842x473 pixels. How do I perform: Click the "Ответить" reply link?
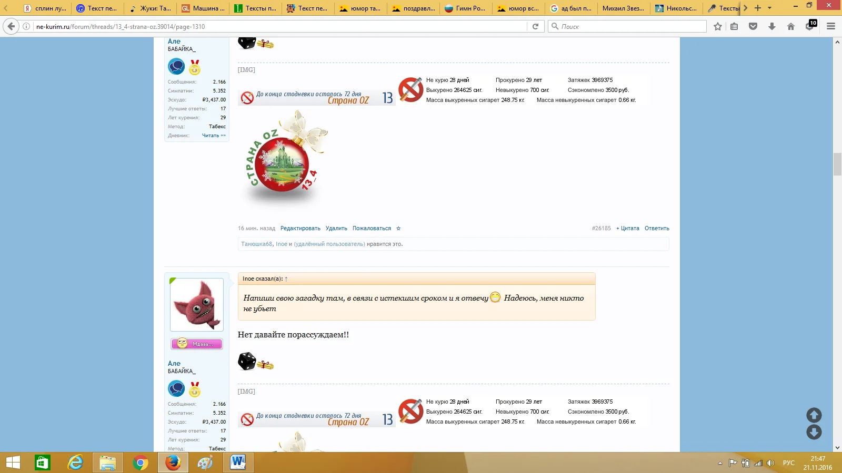tap(657, 229)
